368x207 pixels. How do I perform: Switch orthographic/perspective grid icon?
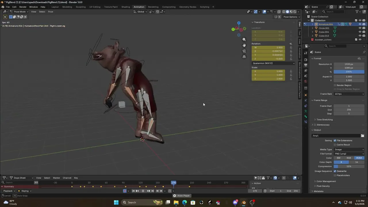point(244,57)
